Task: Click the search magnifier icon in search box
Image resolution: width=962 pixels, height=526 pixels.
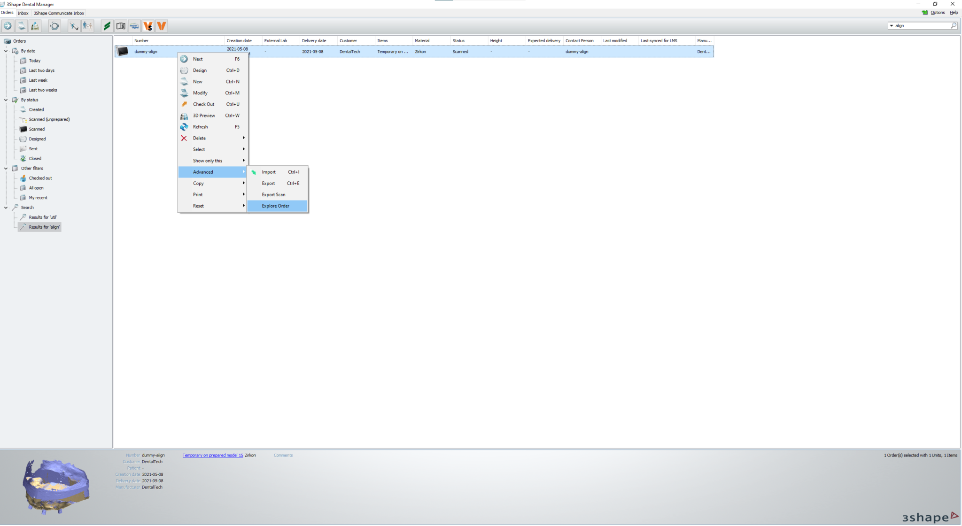Action: click(954, 26)
